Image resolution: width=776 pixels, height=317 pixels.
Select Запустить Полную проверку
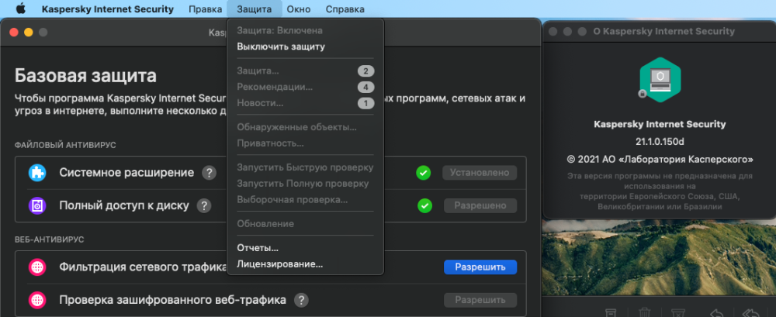(x=305, y=184)
